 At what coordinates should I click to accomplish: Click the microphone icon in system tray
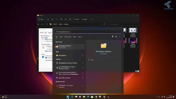pyautogui.click(x=159, y=97)
